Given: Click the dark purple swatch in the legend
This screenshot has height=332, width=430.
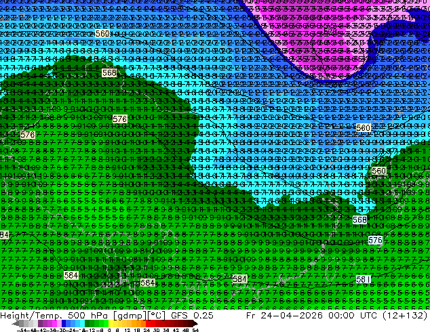Looking at the screenshot, I should [40, 323].
